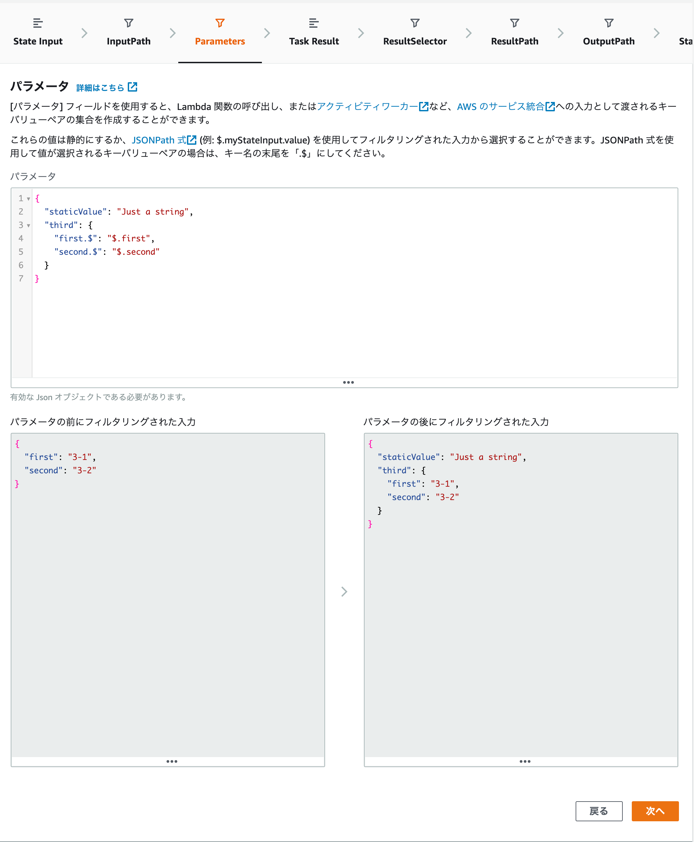
Task: Click the ResultPath funnel icon
Action: coord(514,23)
